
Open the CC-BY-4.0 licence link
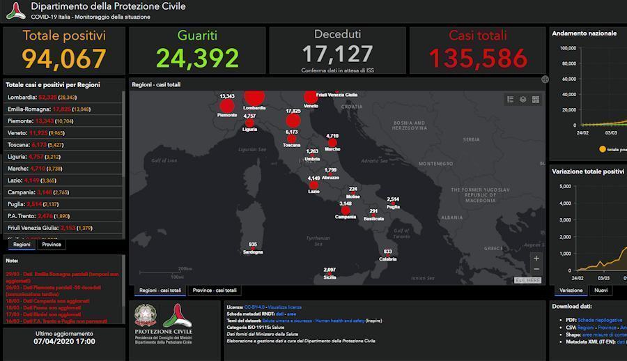point(254,307)
